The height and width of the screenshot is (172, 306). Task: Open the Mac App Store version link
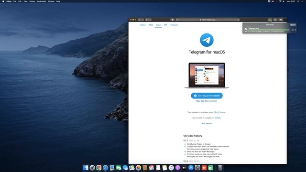(x=207, y=101)
